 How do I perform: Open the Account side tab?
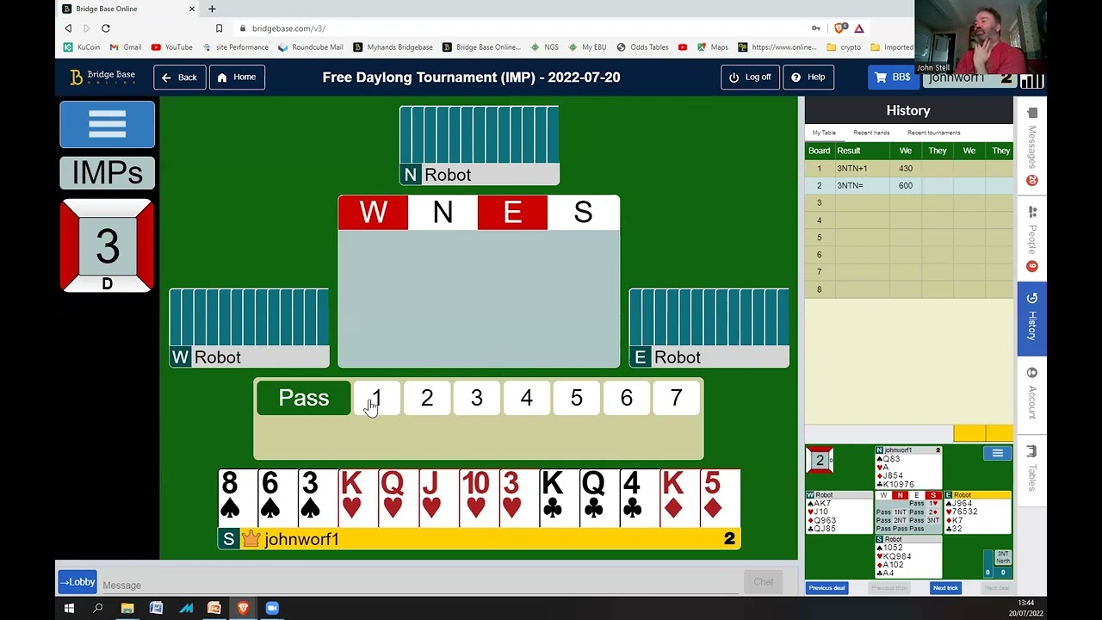coord(1031,394)
